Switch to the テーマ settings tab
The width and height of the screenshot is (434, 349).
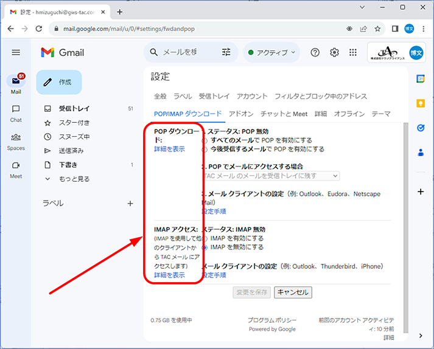tap(381, 114)
